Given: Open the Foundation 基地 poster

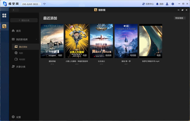Looking at the screenshot, I should coord(126,41).
